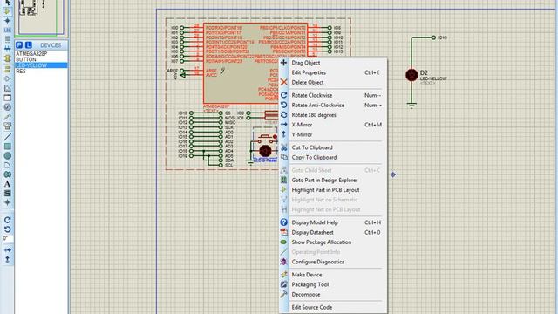Select the Active popup mode tool
This screenshot has width=558, height=314.
coord(7,98)
